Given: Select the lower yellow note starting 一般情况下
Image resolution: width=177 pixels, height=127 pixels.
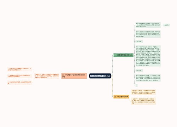Looking at the screenshot, I should point(143,101).
